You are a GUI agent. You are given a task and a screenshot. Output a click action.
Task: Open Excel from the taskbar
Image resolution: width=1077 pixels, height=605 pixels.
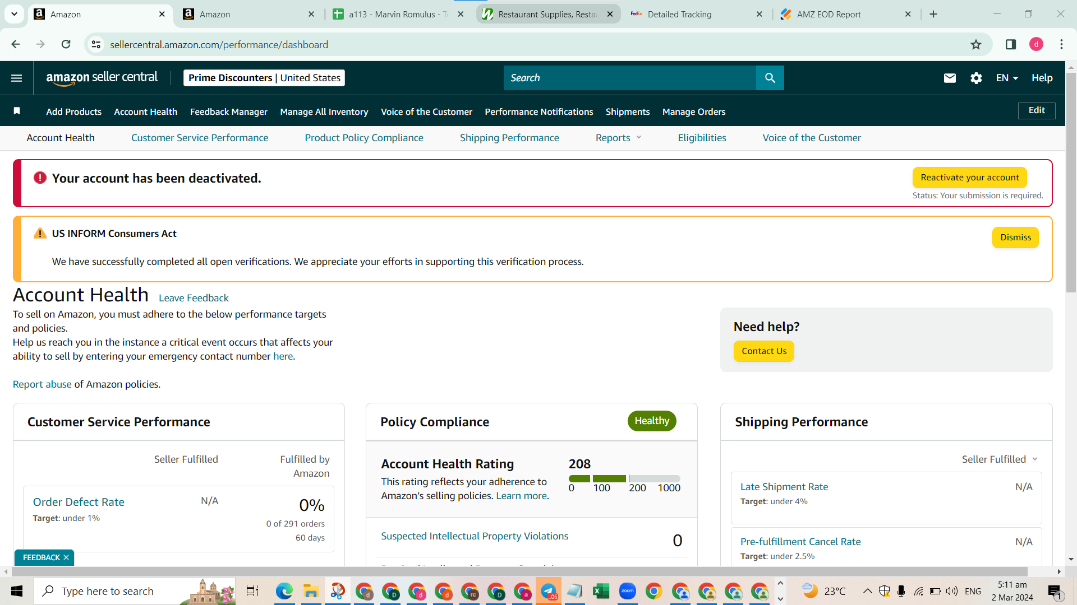pyautogui.click(x=601, y=591)
